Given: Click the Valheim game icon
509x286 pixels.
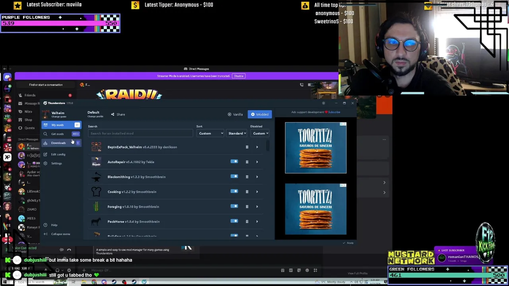Looking at the screenshot, I should [46, 114].
